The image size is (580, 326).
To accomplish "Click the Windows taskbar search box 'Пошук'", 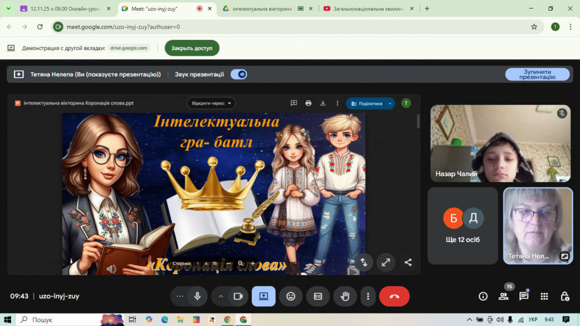I will (56, 319).
